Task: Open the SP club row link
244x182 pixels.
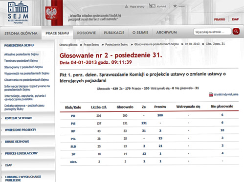Action: click(x=73, y=154)
